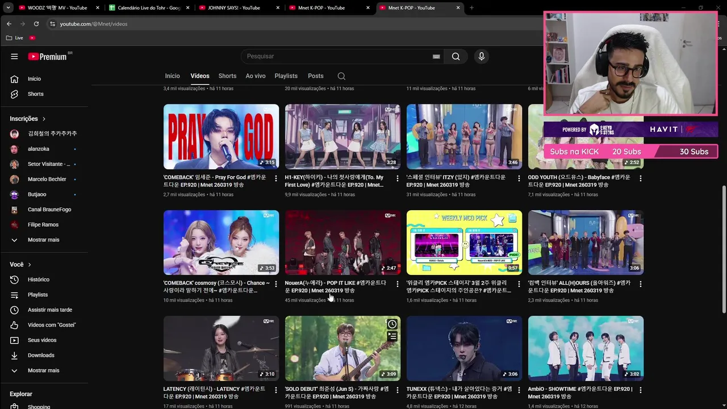Viewport: 727px width, 409px height.
Task: Expand Você list with Mostrar mais
Action: [44, 370]
